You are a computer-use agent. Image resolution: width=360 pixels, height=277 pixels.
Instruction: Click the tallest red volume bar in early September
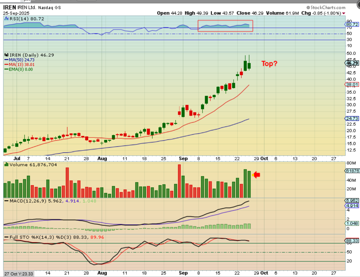pyautogui.click(x=179, y=181)
